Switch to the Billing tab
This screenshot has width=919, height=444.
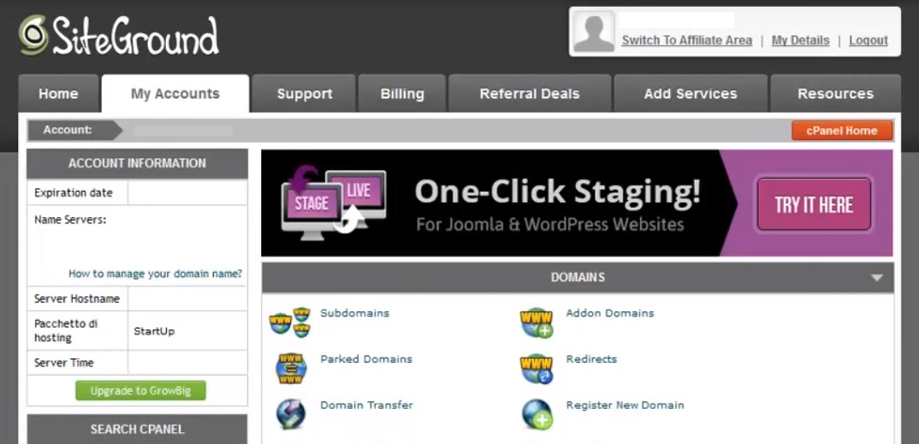[402, 94]
